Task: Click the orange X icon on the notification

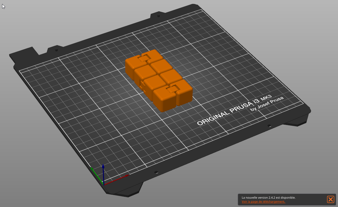Action: coord(331,199)
